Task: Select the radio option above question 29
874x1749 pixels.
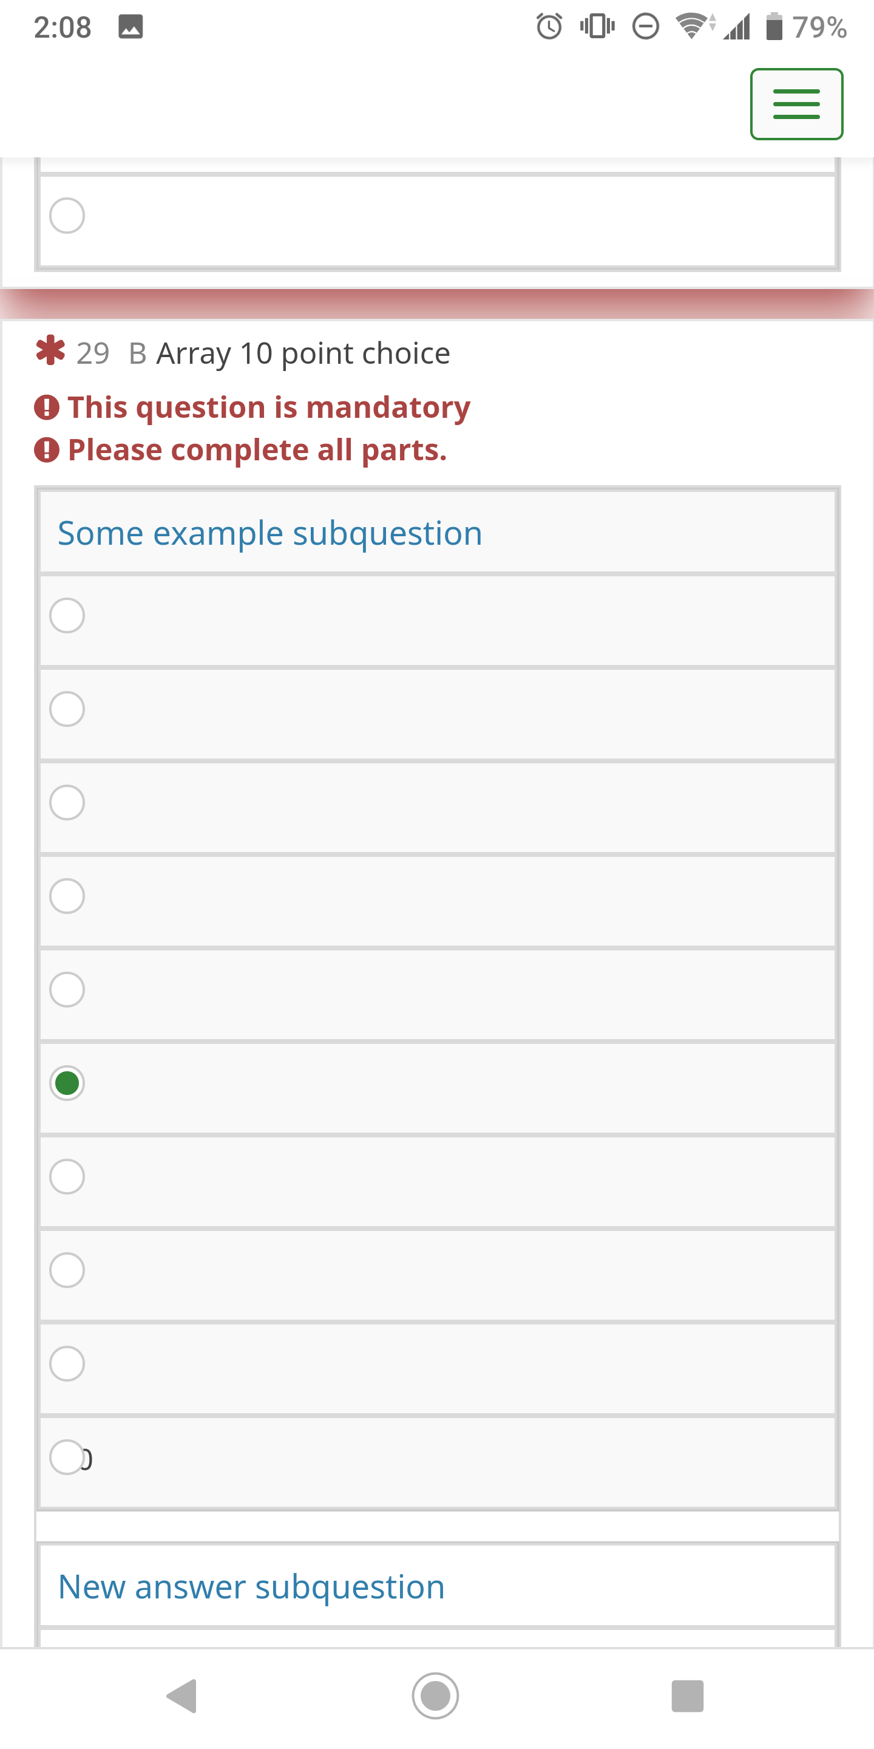Action: click(67, 215)
